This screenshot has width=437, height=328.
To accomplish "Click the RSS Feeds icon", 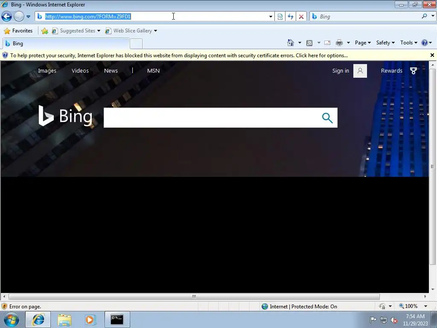I will (309, 43).
